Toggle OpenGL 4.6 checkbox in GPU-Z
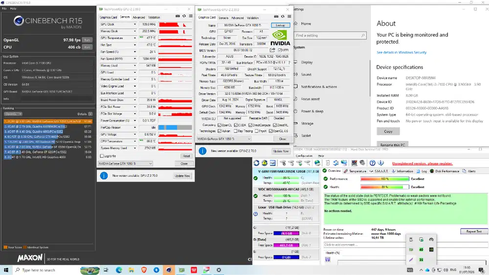Screen dimensions: 489x275 pyautogui.click(x=271, y=131)
